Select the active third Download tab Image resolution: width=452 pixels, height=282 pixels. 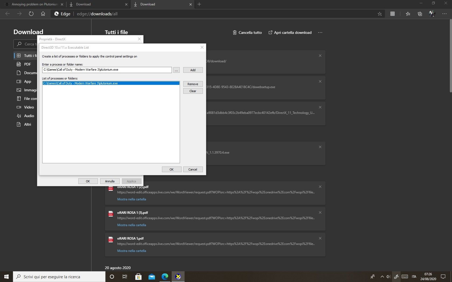[162, 4]
